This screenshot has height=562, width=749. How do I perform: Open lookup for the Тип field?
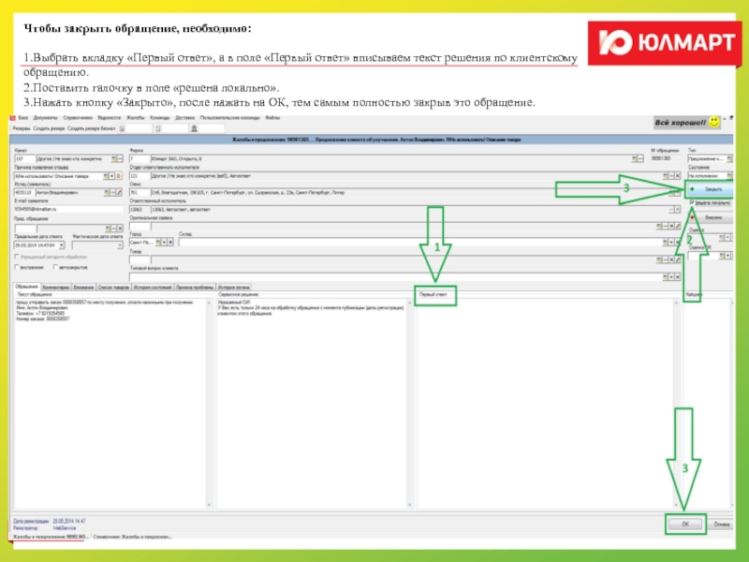pyautogui.click(x=729, y=158)
